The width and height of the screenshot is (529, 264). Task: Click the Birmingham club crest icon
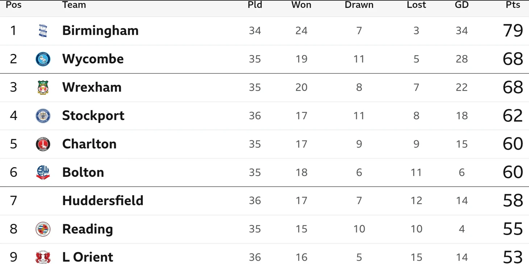click(43, 31)
